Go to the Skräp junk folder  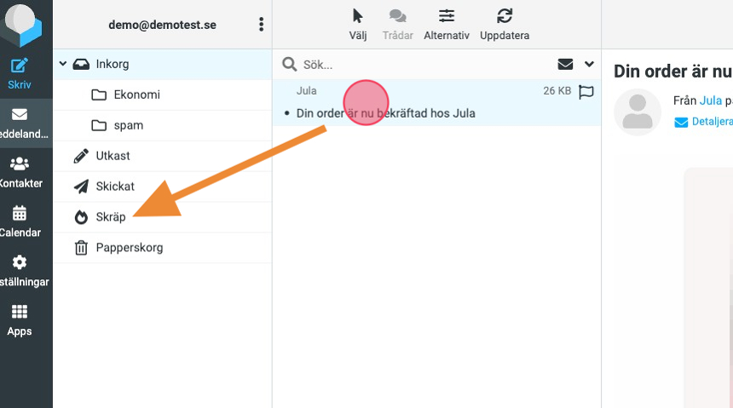(x=111, y=217)
